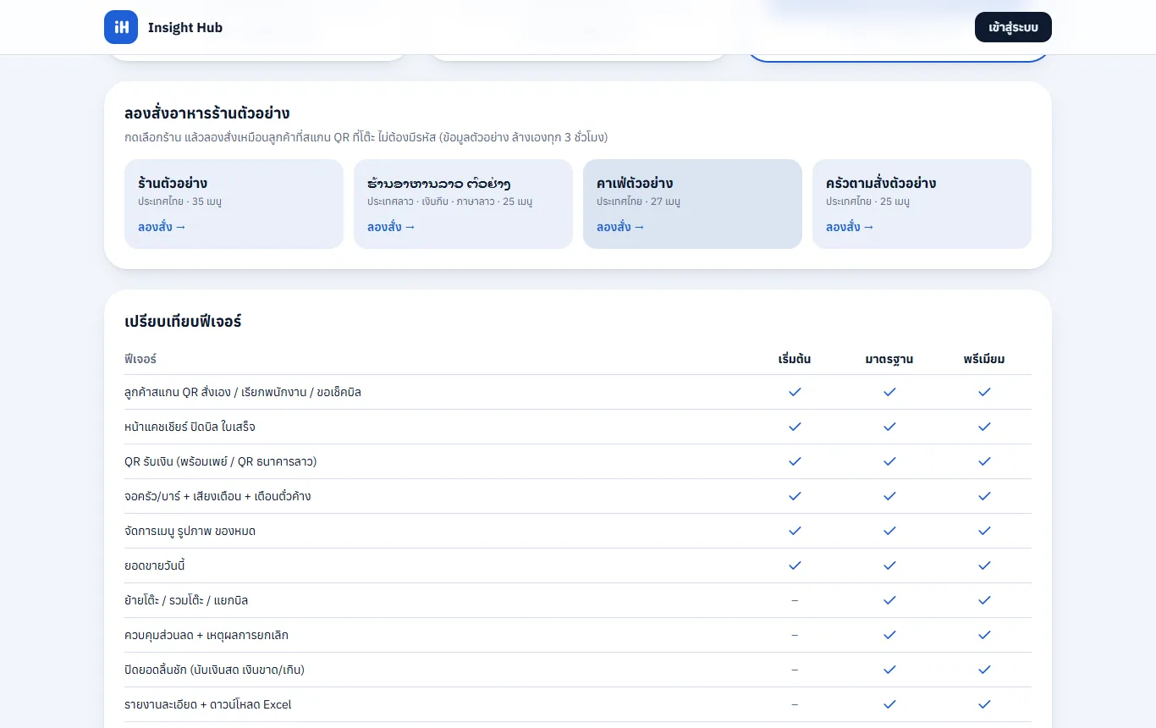
Task: Click the Insight Hub iH logo icon
Action: (121, 27)
